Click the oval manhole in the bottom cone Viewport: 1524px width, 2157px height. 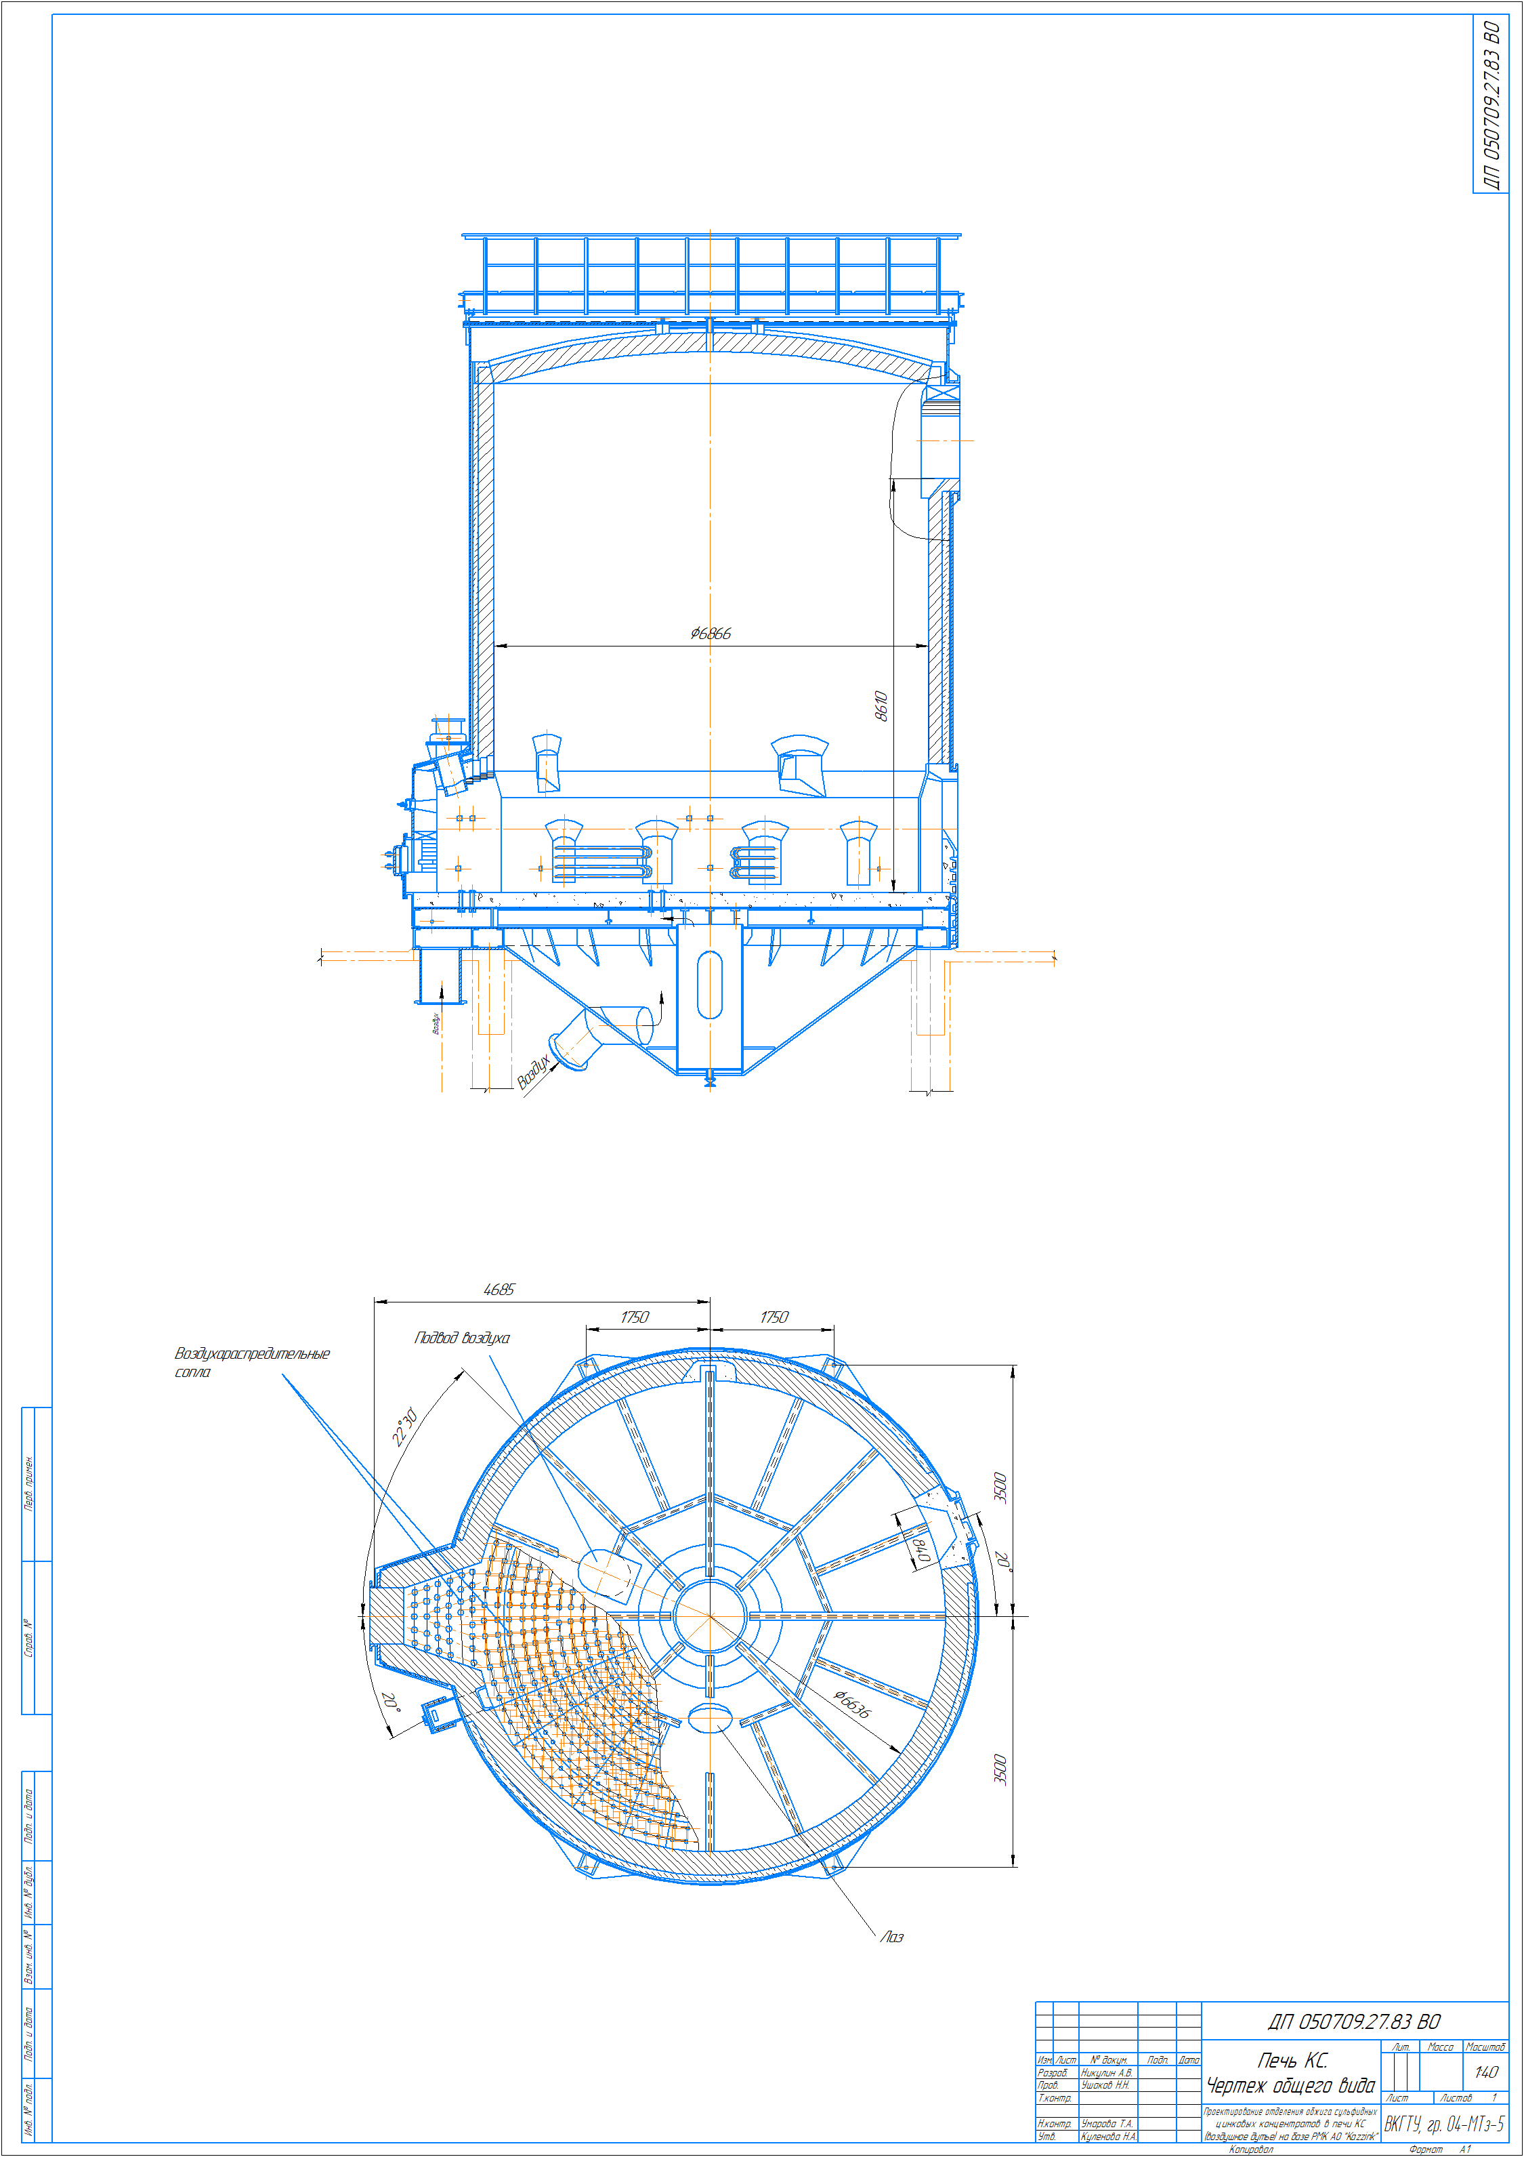pos(710,985)
